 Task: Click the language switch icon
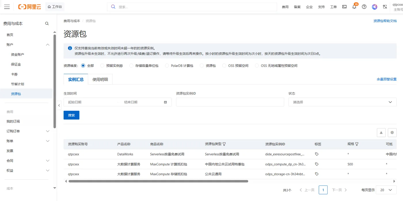click(x=385, y=7)
